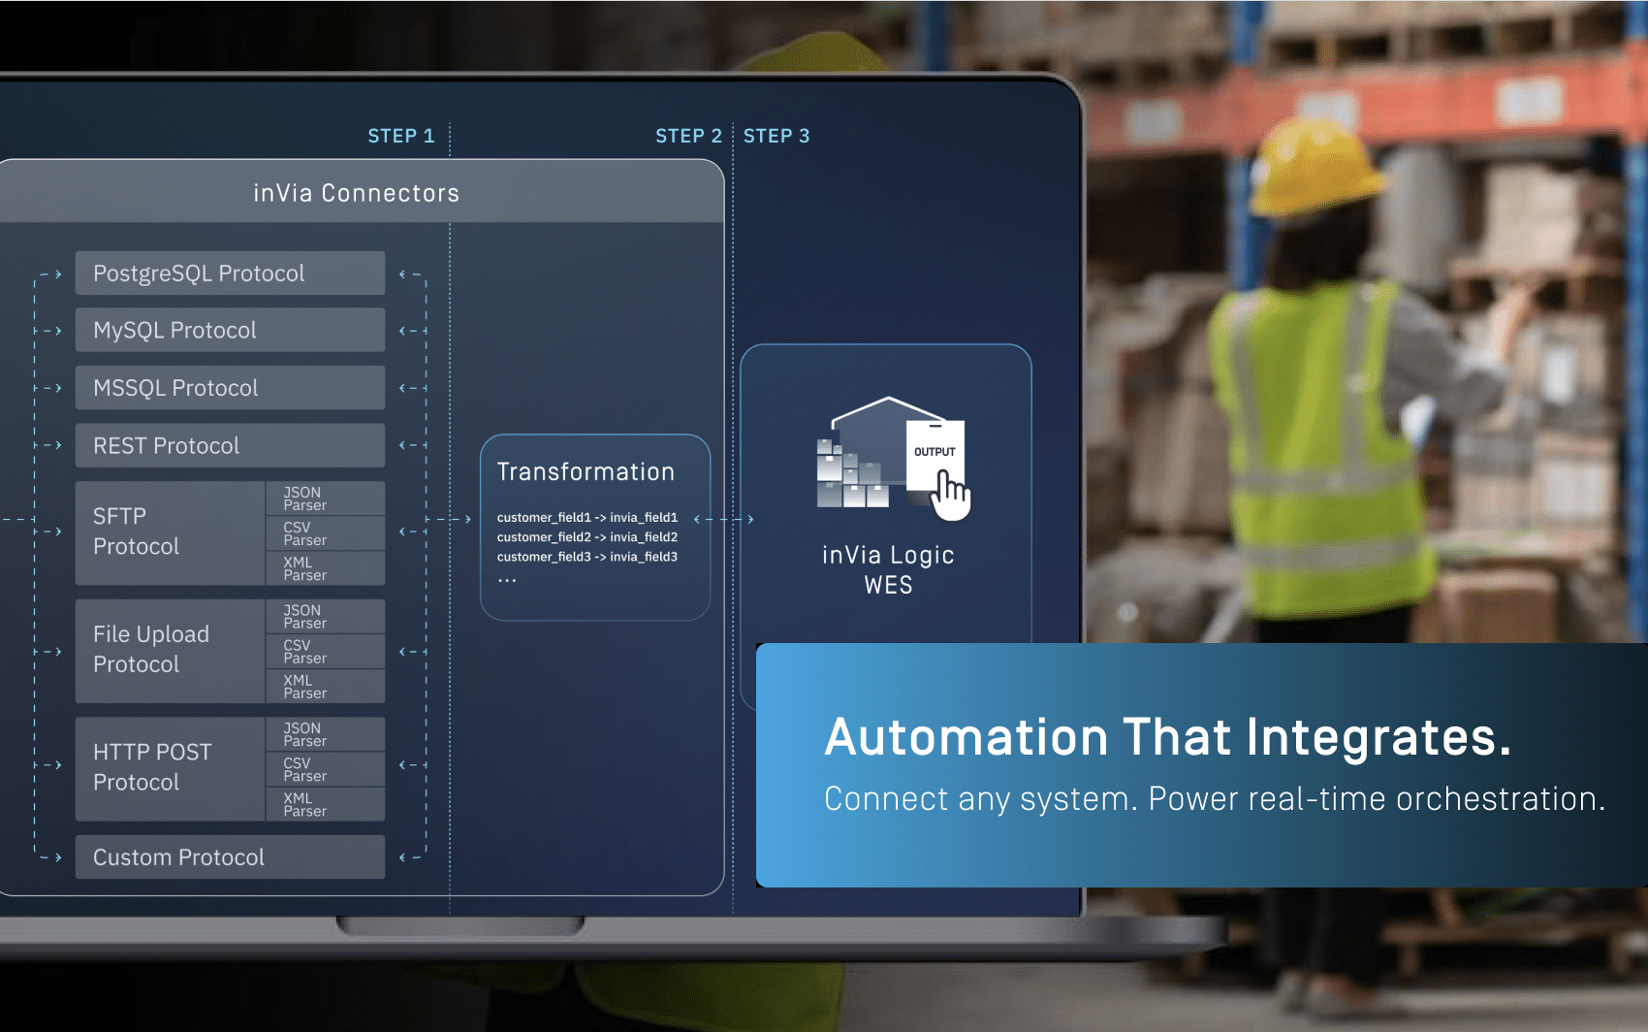The image size is (1648, 1032).
Task: Select the PostgreSQL Protocol box
Action: pyautogui.click(x=230, y=274)
